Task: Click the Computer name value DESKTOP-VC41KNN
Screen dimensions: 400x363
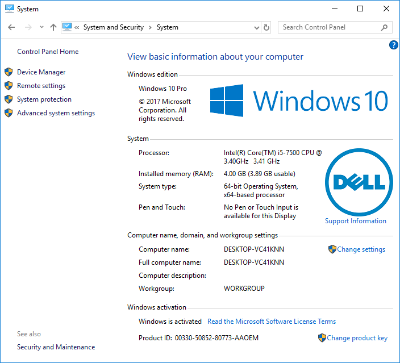Action: 254,249
